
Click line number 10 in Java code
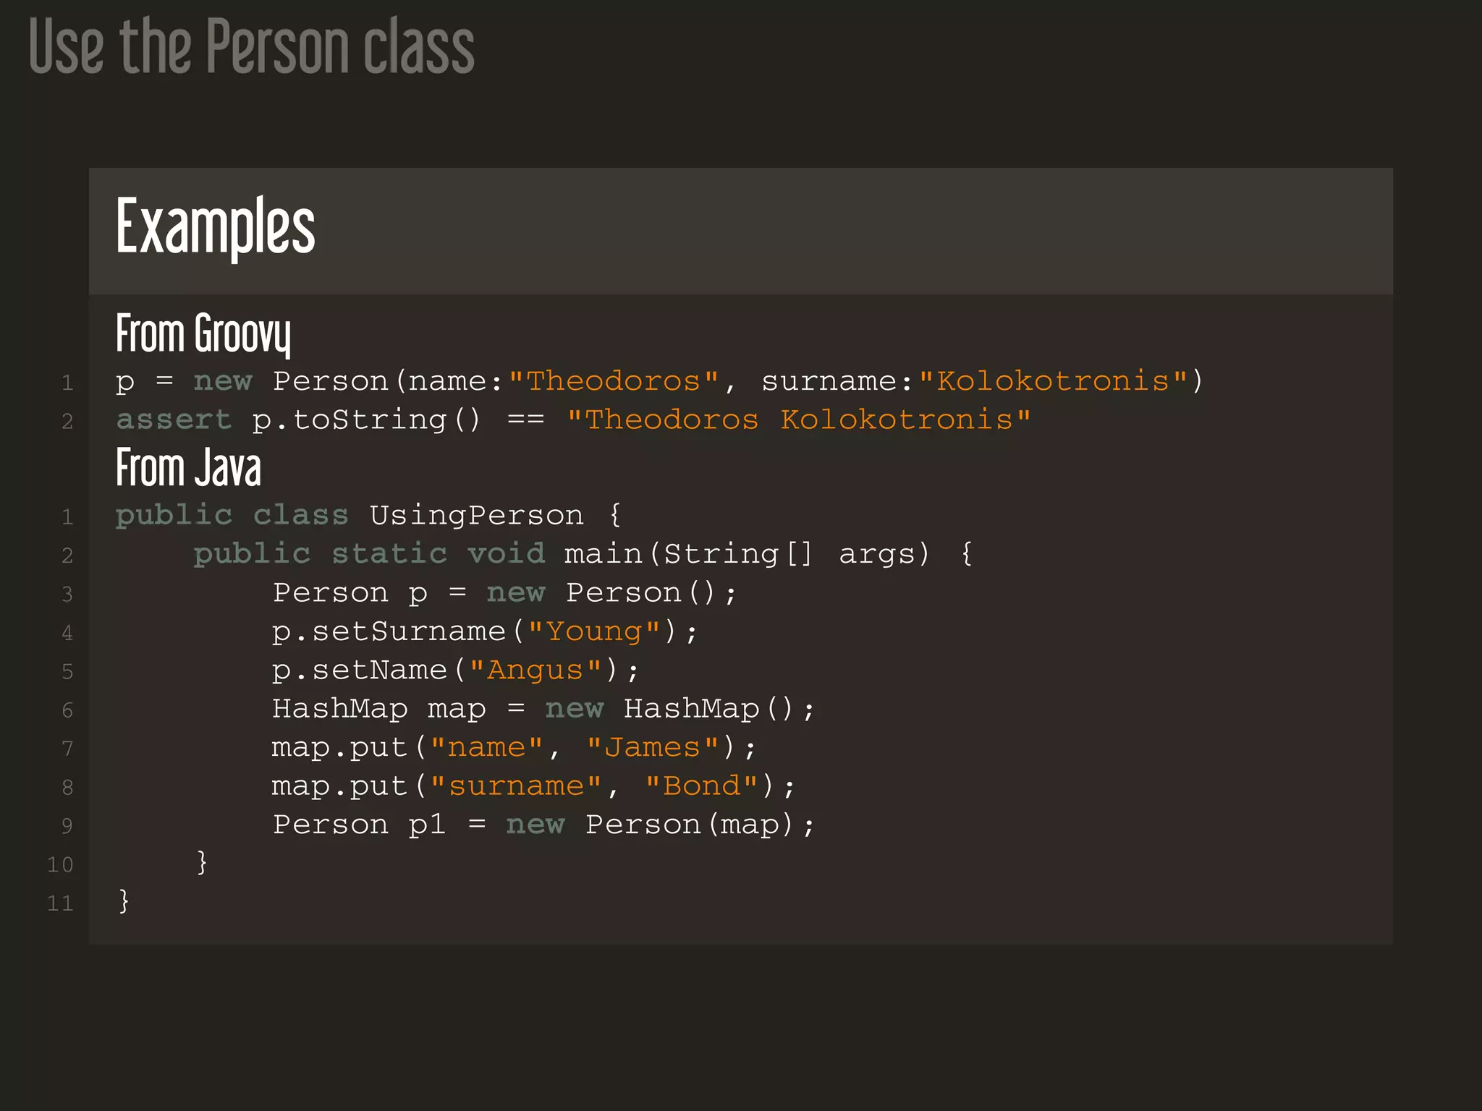pos(60,864)
